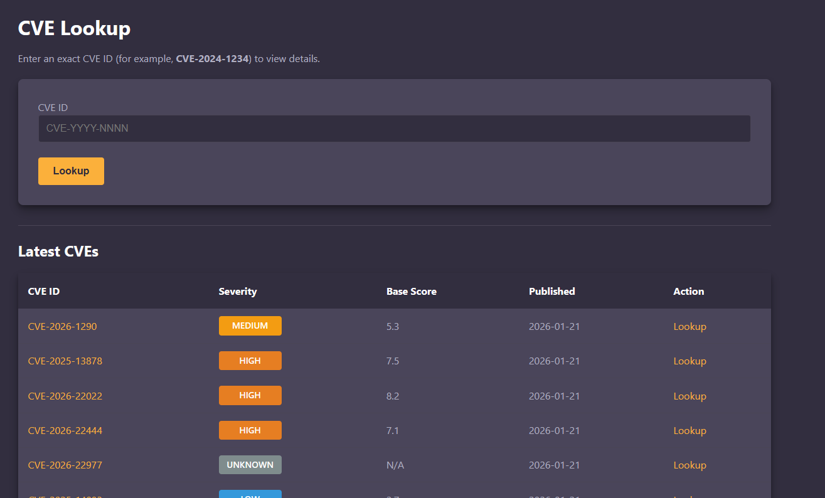Screen dimensions: 825x498
Task: Open the CVE-2025-13878 link
Action: coord(65,361)
